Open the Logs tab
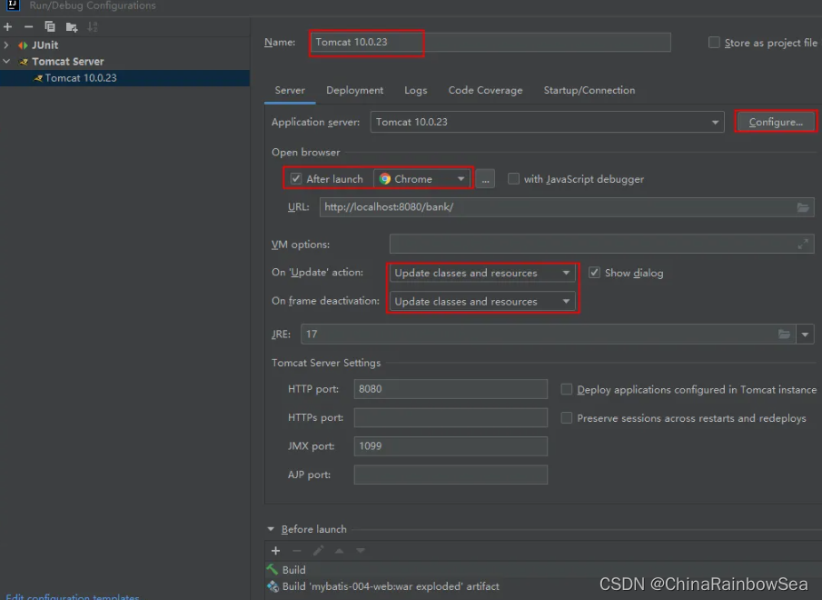The width and height of the screenshot is (822, 600). click(x=416, y=90)
